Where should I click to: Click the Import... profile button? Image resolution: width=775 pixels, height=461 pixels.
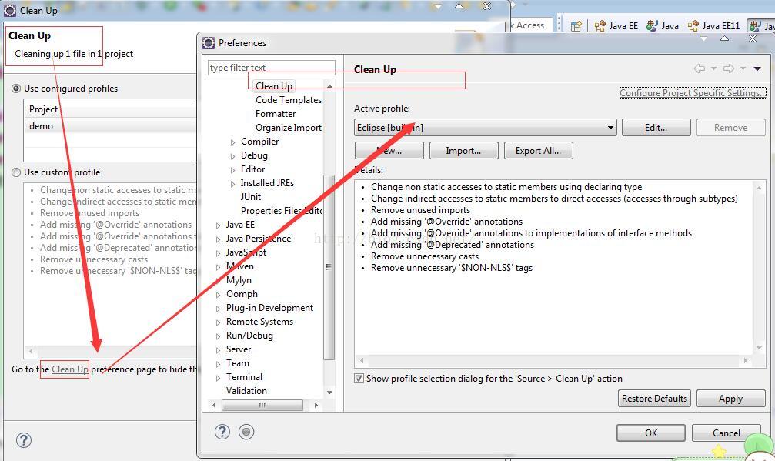click(x=463, y=151)
